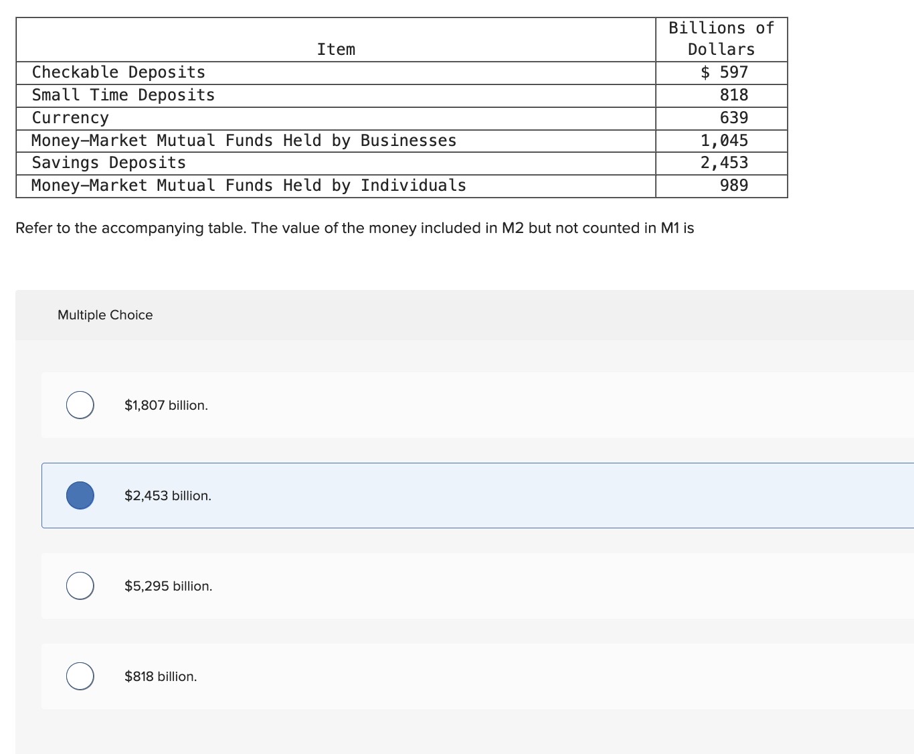The image size is (914, 754).
Task: Pick the $818 billion answer choice
Action: pyautogui.click(x=80, y=676)
